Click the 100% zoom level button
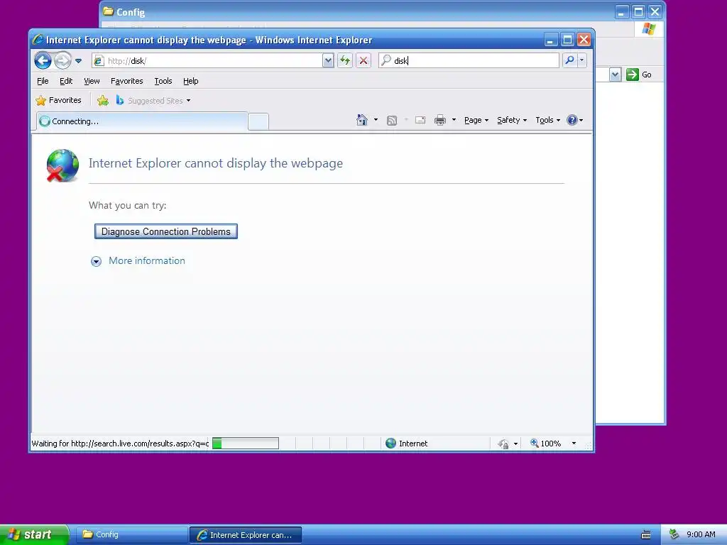 [x=546, y=444]
